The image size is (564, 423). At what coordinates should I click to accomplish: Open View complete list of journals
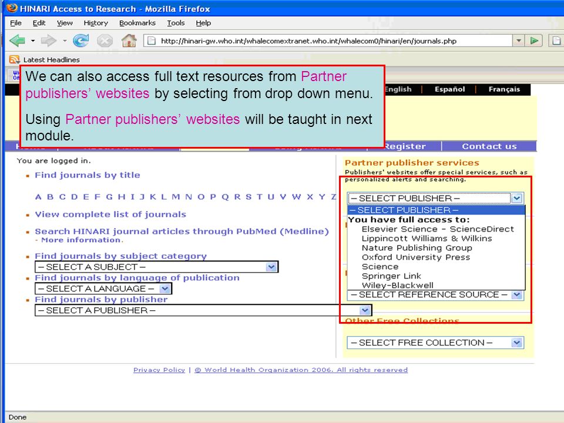tap(110, 214)
